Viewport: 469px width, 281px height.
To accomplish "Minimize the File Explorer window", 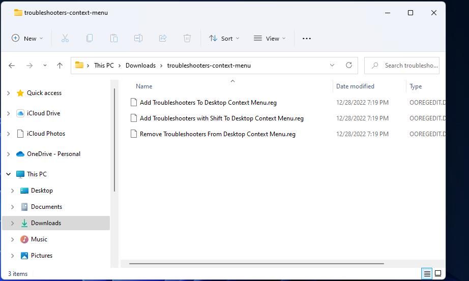I will point(387,13).
